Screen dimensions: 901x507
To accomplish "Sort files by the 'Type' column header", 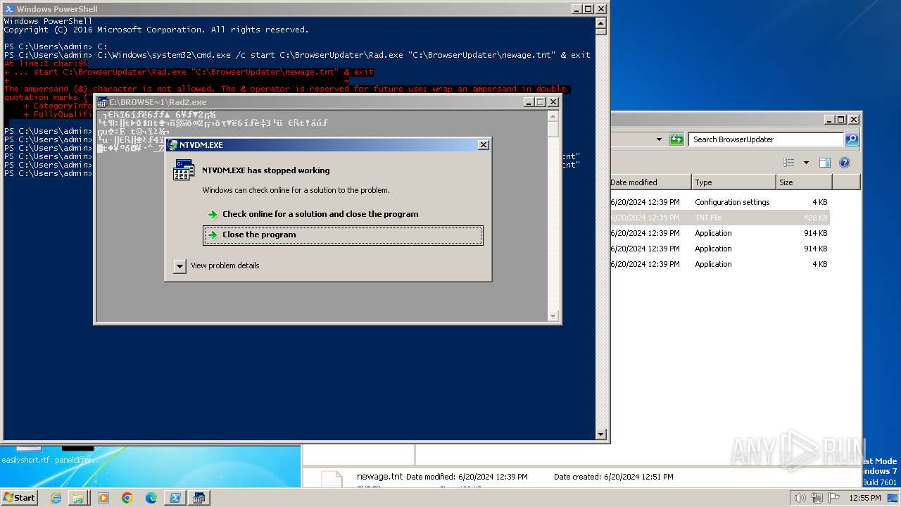I will click(733, 182).
